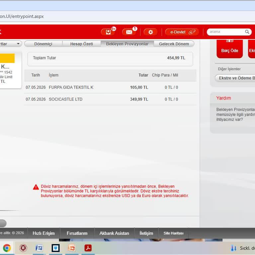This screenshot has width=255, height=255.
Task: Click the red warning triangle icon
Action: point(36,187)
